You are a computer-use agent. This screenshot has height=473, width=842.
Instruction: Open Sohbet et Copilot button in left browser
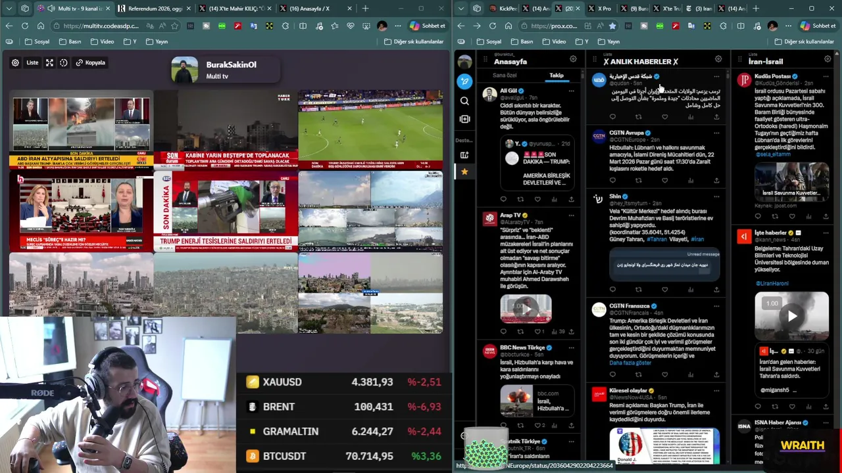click(427, 26)
